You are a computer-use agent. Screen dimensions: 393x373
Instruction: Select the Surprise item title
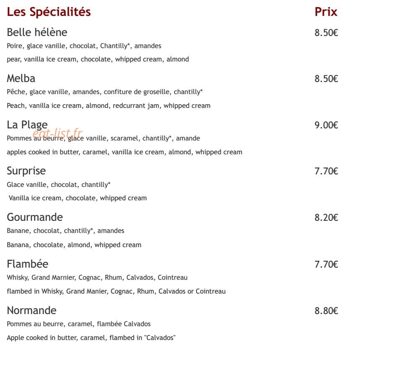click(26, 171)
